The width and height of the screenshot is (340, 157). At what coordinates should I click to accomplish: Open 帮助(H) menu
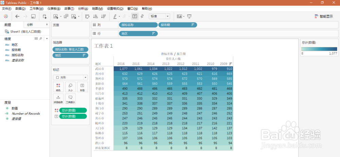coord(147,8)
